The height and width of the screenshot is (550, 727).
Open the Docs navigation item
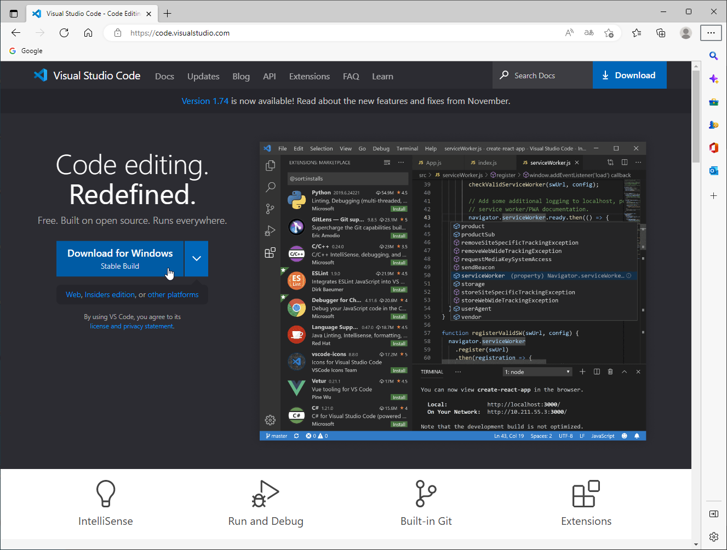tap(164, 77)
